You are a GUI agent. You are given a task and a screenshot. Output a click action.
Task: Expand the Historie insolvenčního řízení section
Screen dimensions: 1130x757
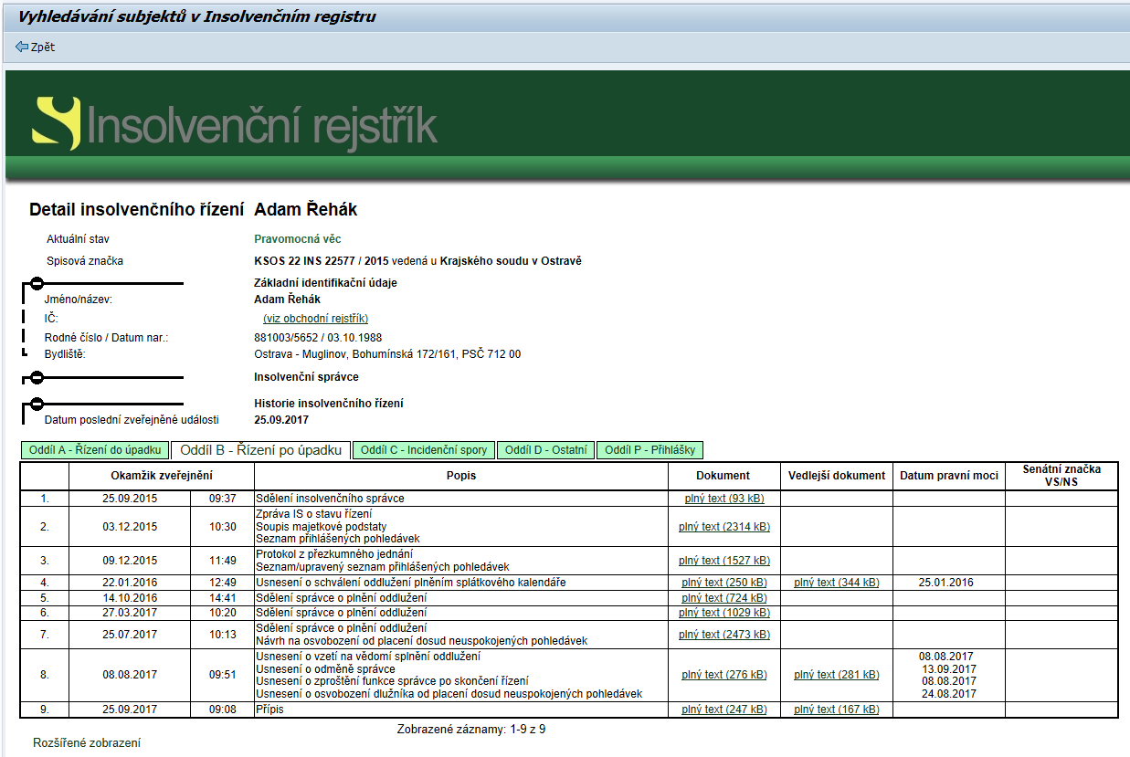click(x=36, y=404)
